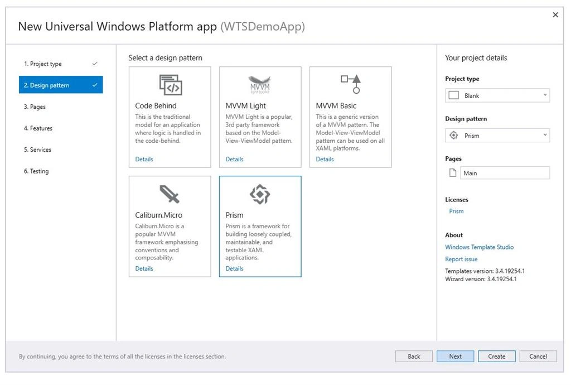Image resolution: width=571 pixels, height=385 pixels.
Task: Select step 2. Design pattern
Action: [x=61, y=85]
